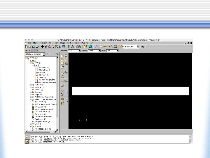This screenshot has height=158, width=210.
Task: Select the Magnify View tool
Action: coord(50,47)
